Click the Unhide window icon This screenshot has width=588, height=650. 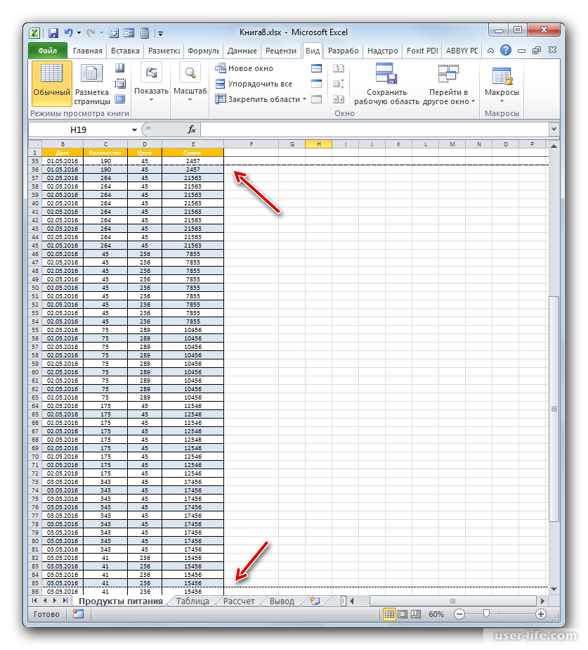click(x=316, y=99)
